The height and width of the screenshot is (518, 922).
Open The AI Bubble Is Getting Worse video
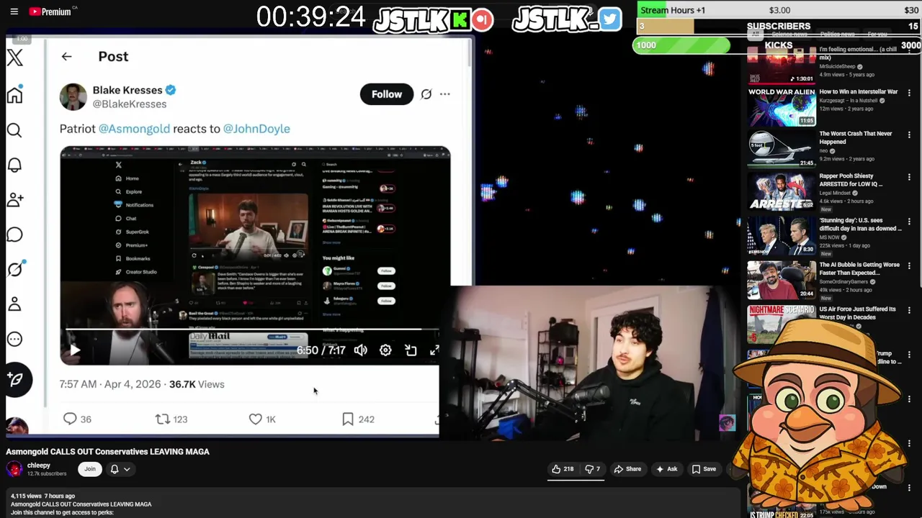pyautogui.click(x=781, y=280)
